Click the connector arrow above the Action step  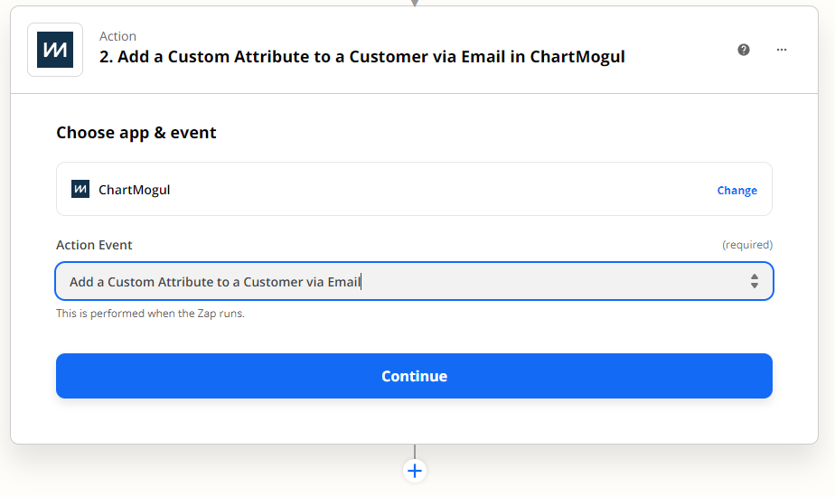pos(414,3)
